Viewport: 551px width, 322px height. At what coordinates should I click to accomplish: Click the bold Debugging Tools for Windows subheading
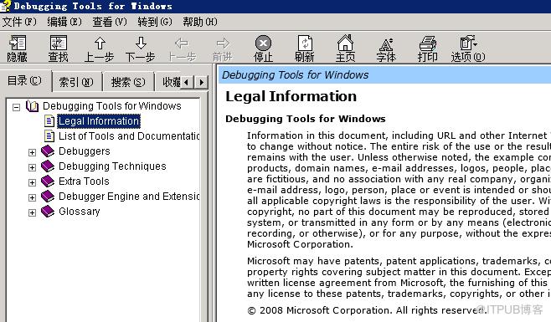(x=306, y=119)
